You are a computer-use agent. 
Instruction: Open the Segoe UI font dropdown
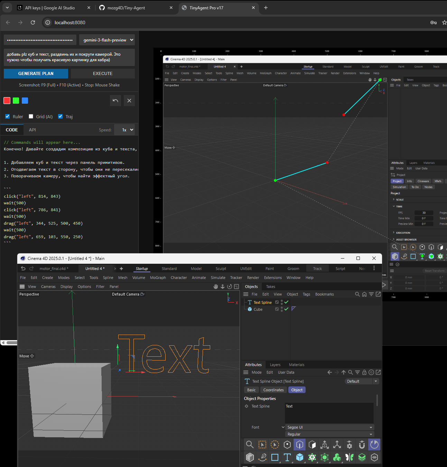329,427
